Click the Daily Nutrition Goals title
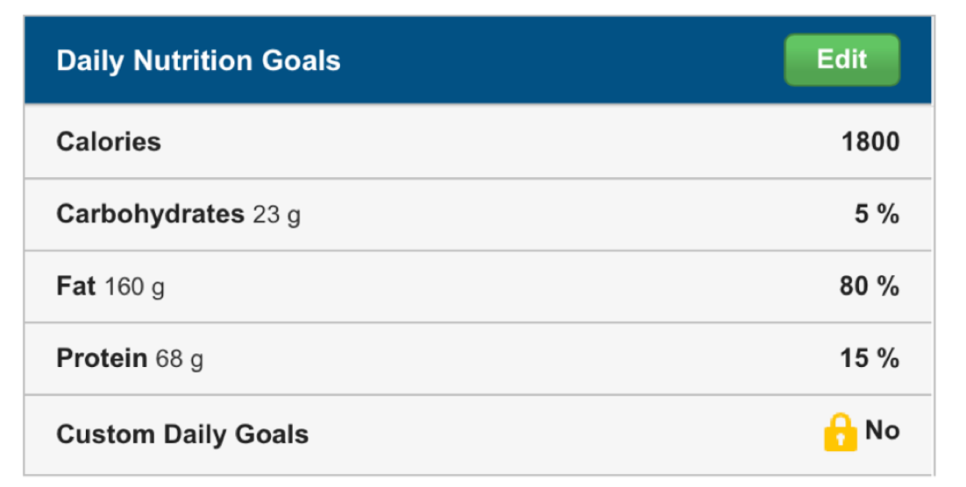 click(198, 61)
